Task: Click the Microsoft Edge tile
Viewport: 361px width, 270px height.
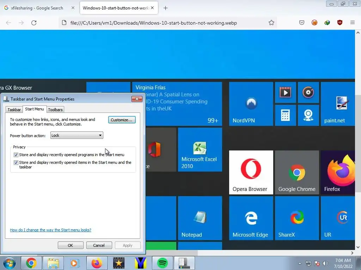Action: coord(251,218)
